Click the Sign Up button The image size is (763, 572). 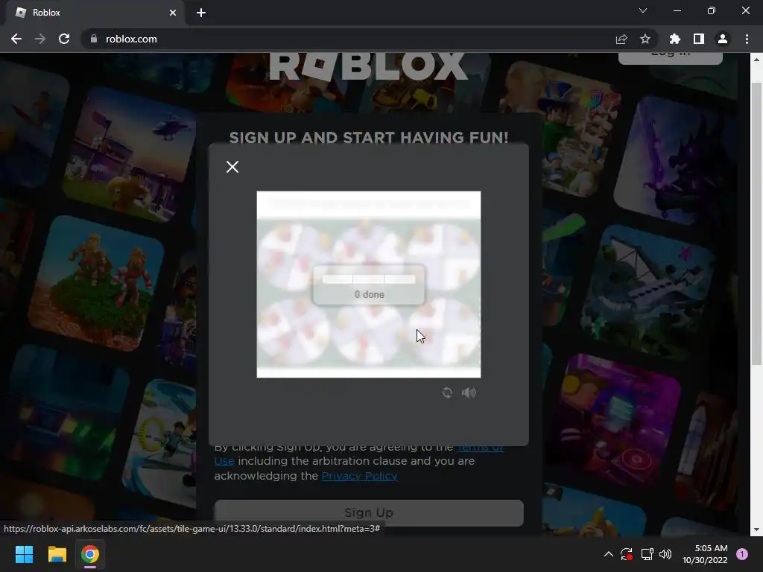[x=369, y=512]
